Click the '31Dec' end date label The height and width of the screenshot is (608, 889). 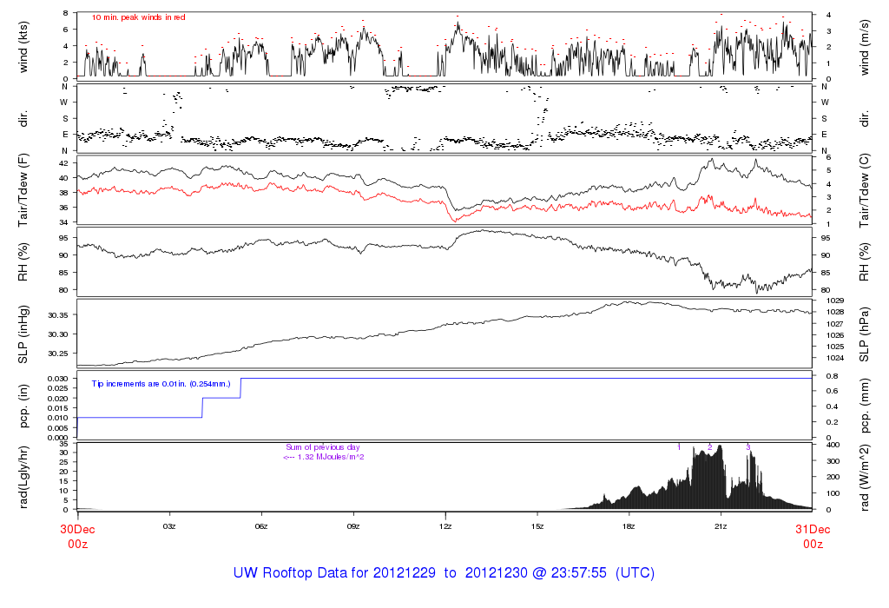(x=813, y=529)
